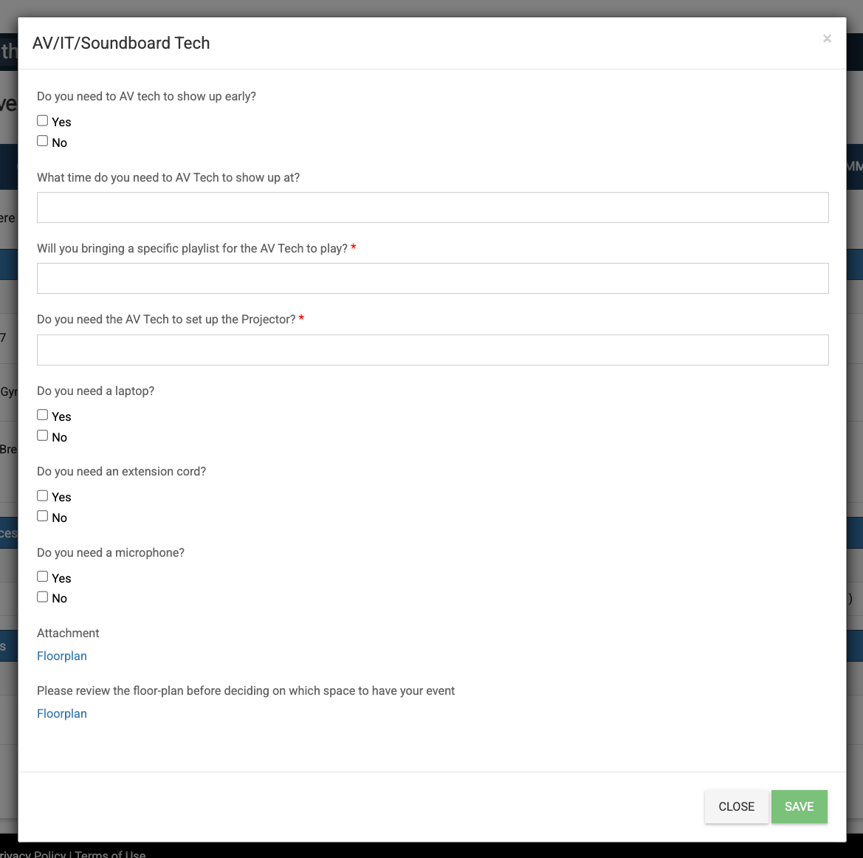Click the Projector setup input box
This screenshot has width=863, height=858.
pyautogui.click(x=433, y=350)
